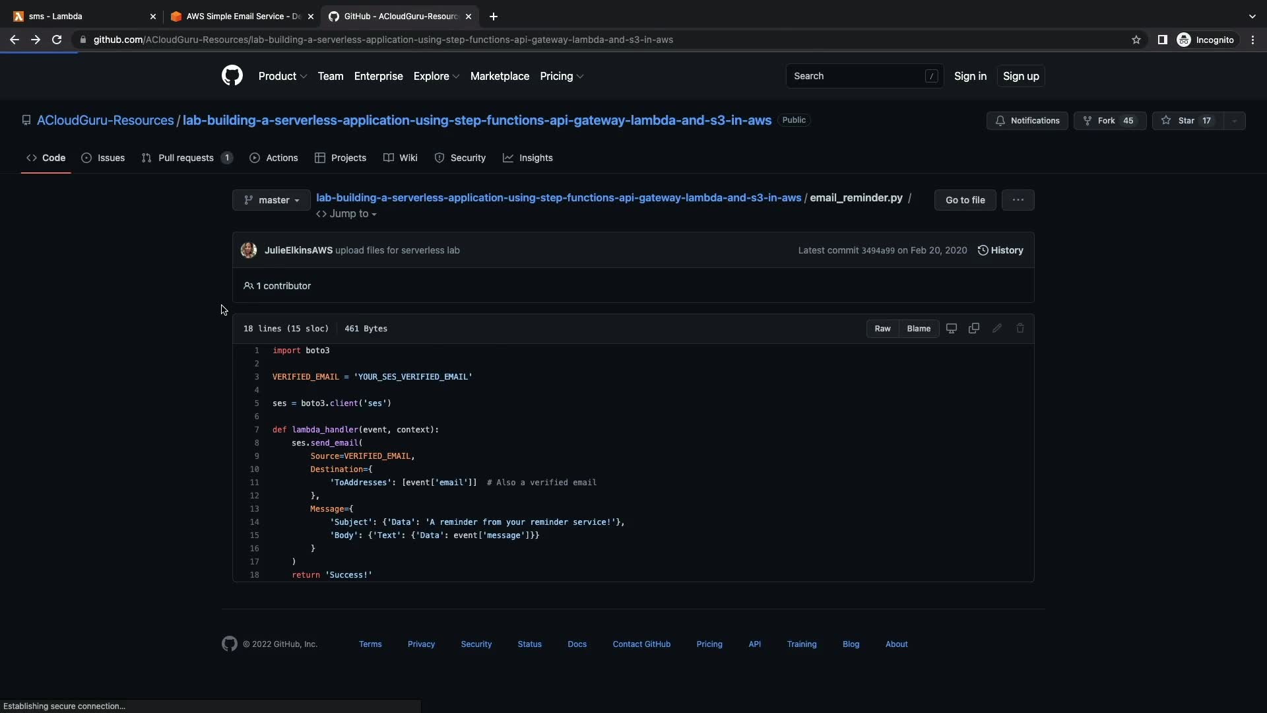Click the Raw button
The height and width of the screenshot is (713, 1267).
882,328
